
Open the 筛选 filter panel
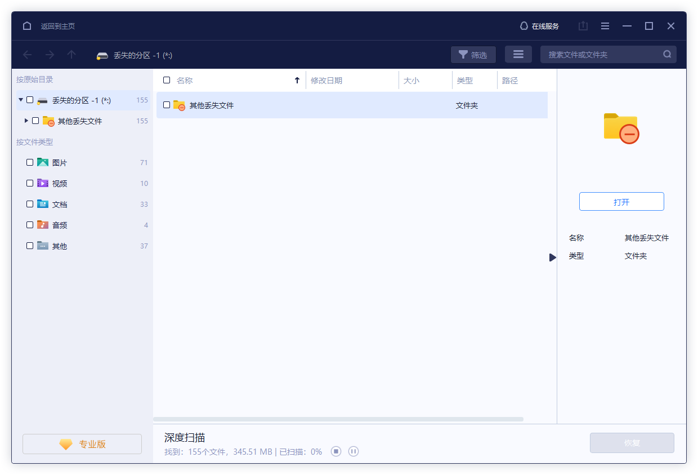(473, 54)
